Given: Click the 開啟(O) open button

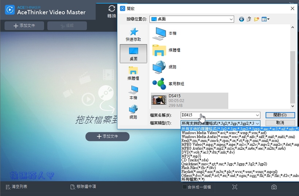Looking at the screenshot, I should (280, 115).
